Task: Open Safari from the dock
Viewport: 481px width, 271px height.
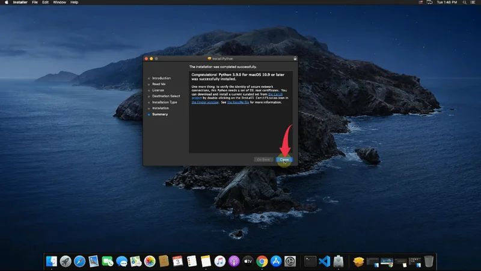Action: click(79, 261)
